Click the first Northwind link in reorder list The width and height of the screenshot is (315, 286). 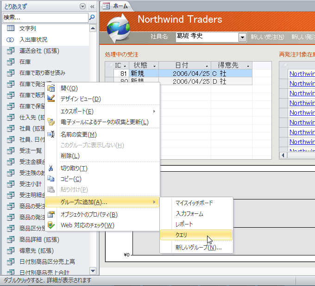302,74
